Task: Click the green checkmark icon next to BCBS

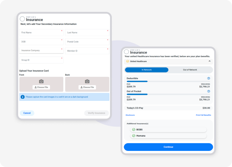Action: 133,130
